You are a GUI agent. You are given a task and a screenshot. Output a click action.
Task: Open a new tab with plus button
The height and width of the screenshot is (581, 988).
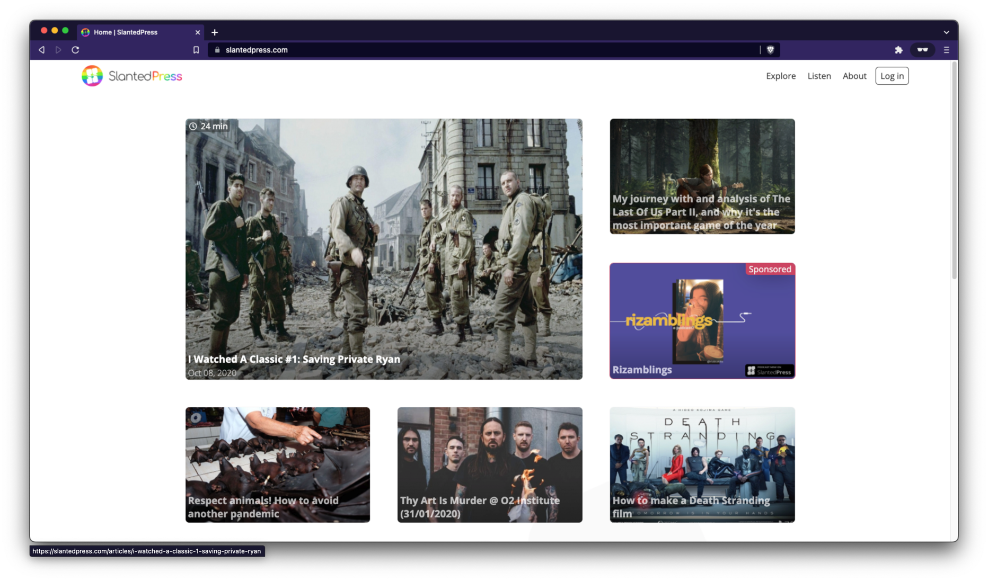215,32
